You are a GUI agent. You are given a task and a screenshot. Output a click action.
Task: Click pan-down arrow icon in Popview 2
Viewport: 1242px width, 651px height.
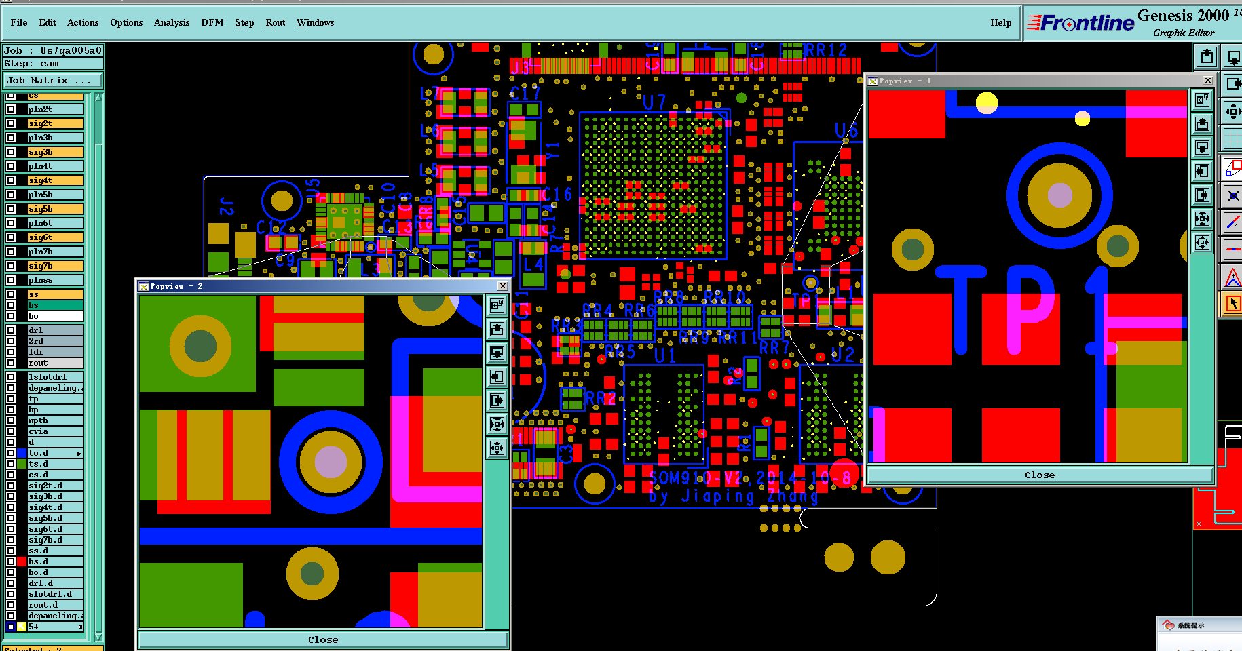(497, 353)
